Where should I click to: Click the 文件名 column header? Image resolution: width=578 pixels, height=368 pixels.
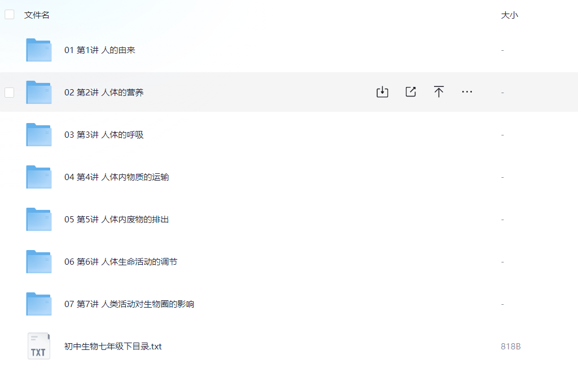(36, 15)
